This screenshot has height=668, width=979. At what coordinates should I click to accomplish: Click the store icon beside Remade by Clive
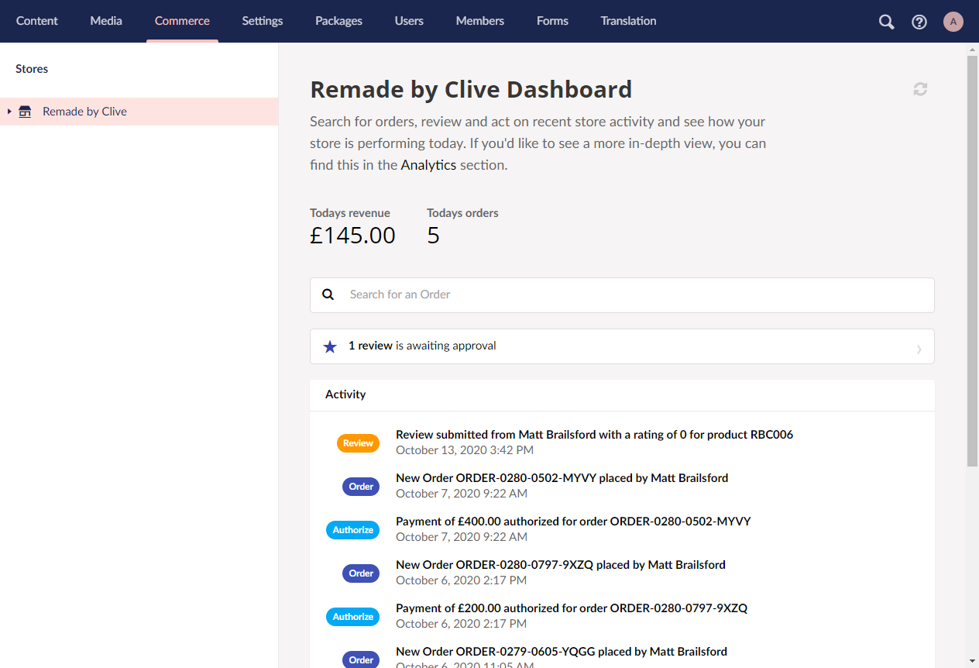point(25,112)
